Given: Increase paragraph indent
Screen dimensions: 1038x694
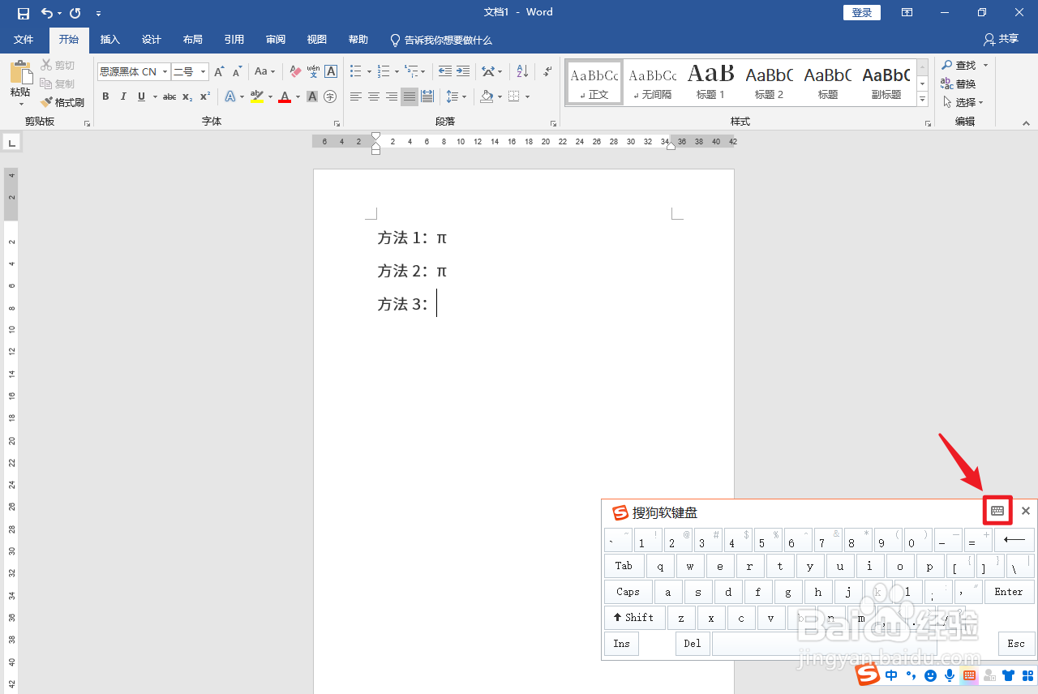Looking at the screenshot, I should (x=463, y=71).
